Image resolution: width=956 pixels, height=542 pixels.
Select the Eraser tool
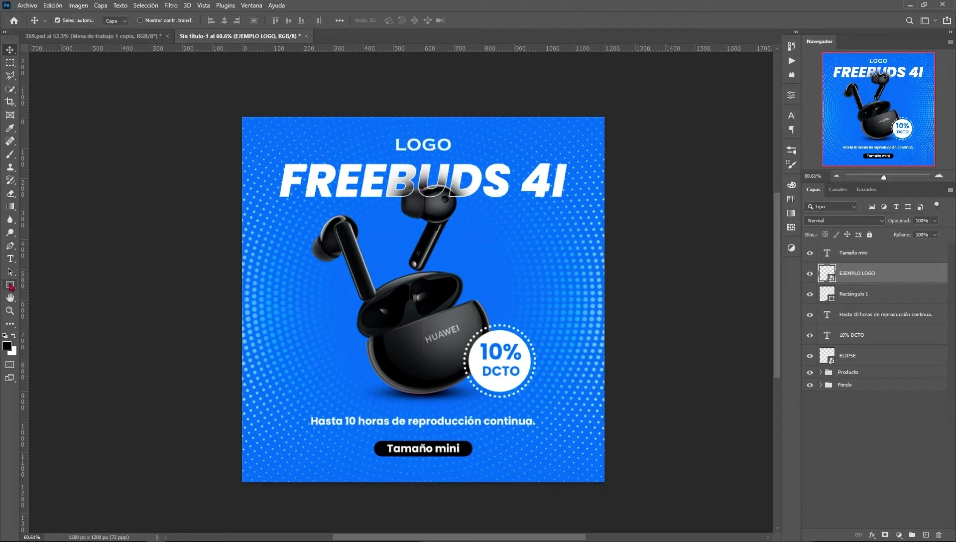point(10,193)
